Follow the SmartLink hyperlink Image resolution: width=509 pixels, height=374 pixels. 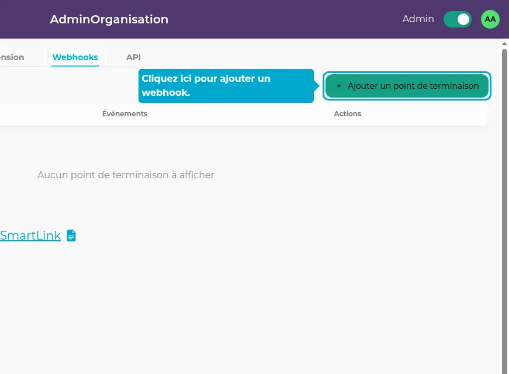coord(30,235)
